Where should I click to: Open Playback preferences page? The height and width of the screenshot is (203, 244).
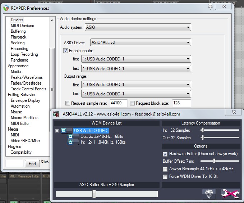coord(19,37)
